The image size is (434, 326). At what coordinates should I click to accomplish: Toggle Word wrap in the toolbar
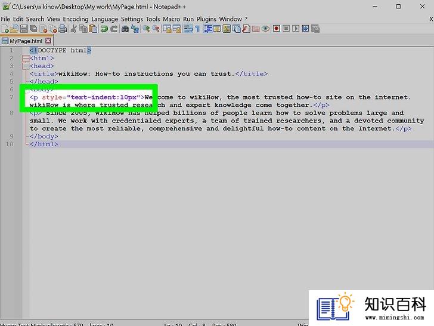tap(188, 29)
